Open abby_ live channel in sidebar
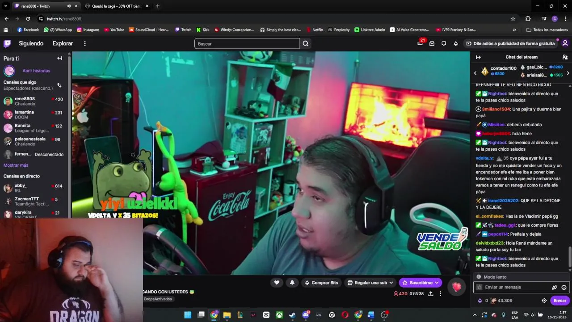Image resolution: width=572 pixels, height=322 pixels. tap(35, 188)
